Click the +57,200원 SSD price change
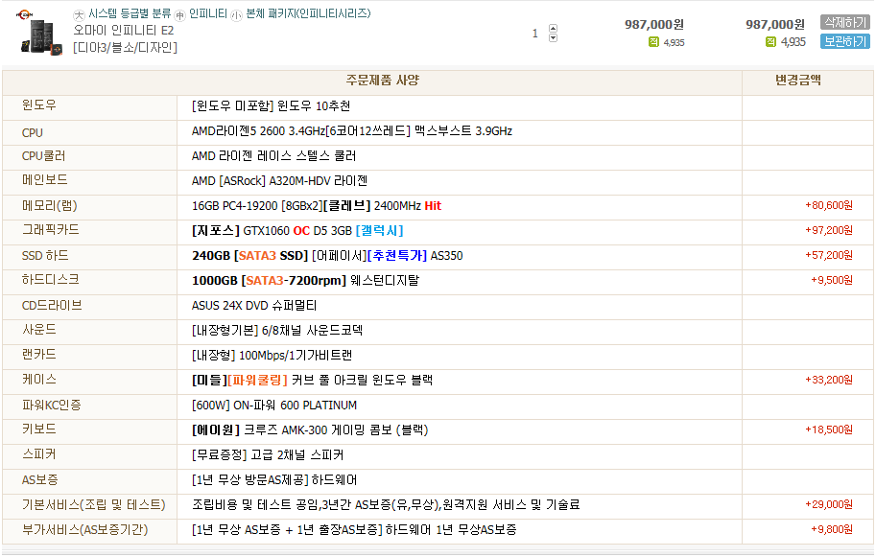The width and height of the screenshot is (876, 557). [x=829, y=255]
